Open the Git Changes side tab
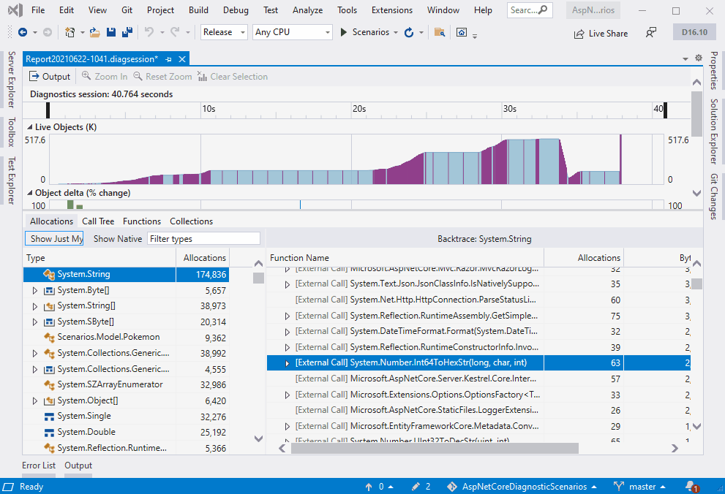 tap(714, 197)
